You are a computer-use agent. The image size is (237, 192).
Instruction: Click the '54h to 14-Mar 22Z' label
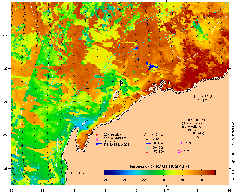pyautogui.click(x=116, y=145)
